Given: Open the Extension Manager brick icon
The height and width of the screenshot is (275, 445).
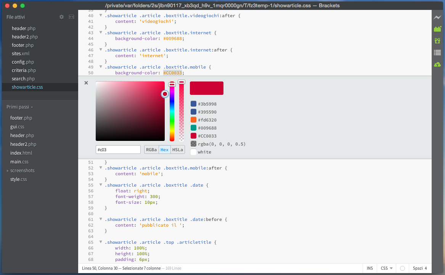Looking at the screenshot, I should point(437,29).
